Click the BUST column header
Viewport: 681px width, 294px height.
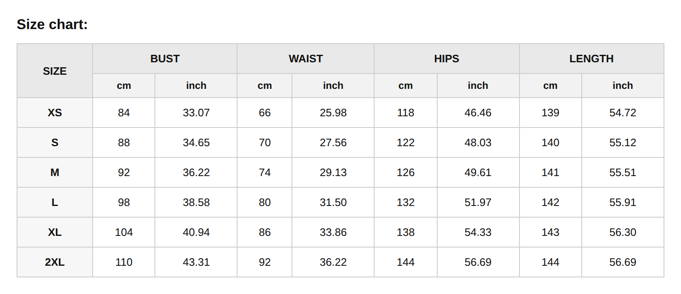pyautogui.click(x=165, y=59)
